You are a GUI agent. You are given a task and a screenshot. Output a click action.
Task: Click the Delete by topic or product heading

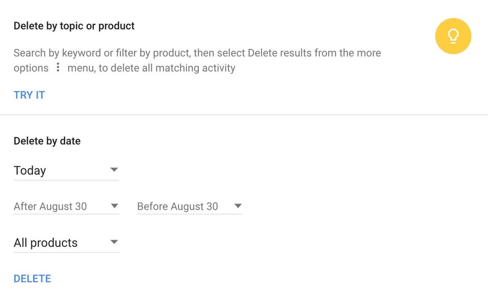74,26
